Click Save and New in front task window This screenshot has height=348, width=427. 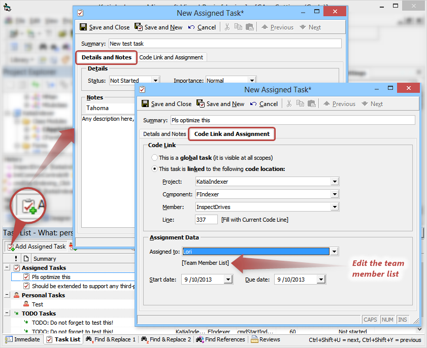pyautogui.click(x=220, y=104)
